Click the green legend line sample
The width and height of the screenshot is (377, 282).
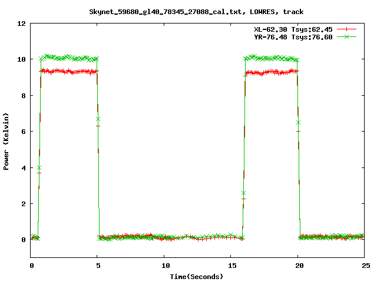tap(346, 36)
